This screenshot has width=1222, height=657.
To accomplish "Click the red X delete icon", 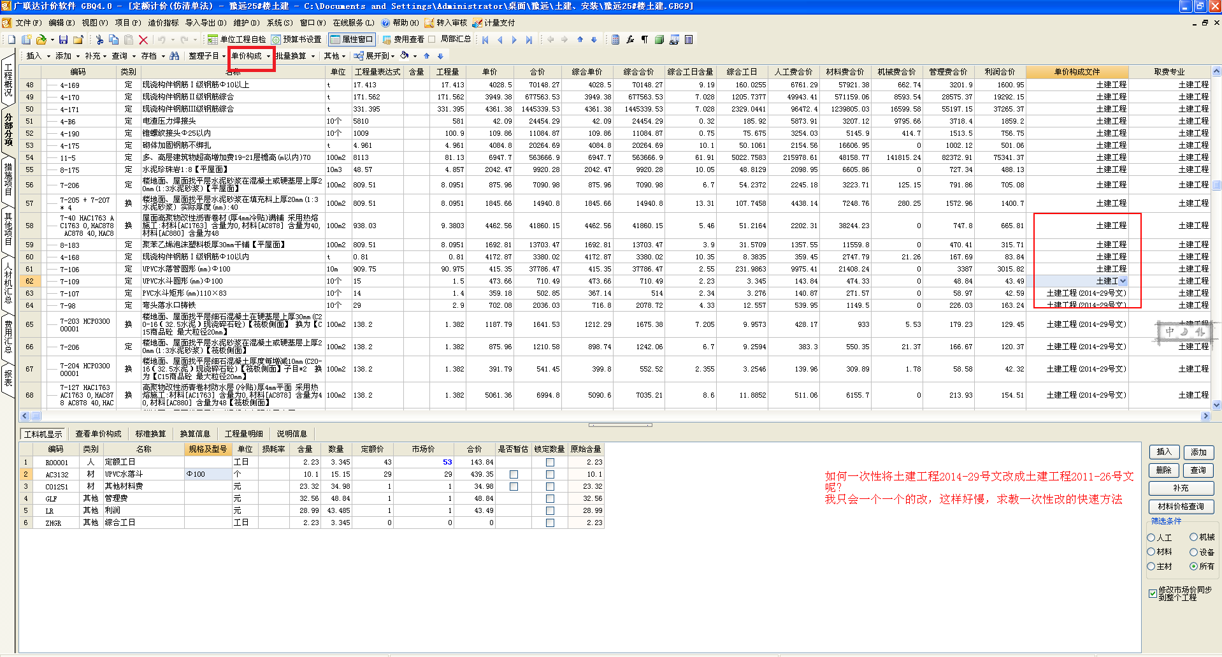I will point(143,40).
